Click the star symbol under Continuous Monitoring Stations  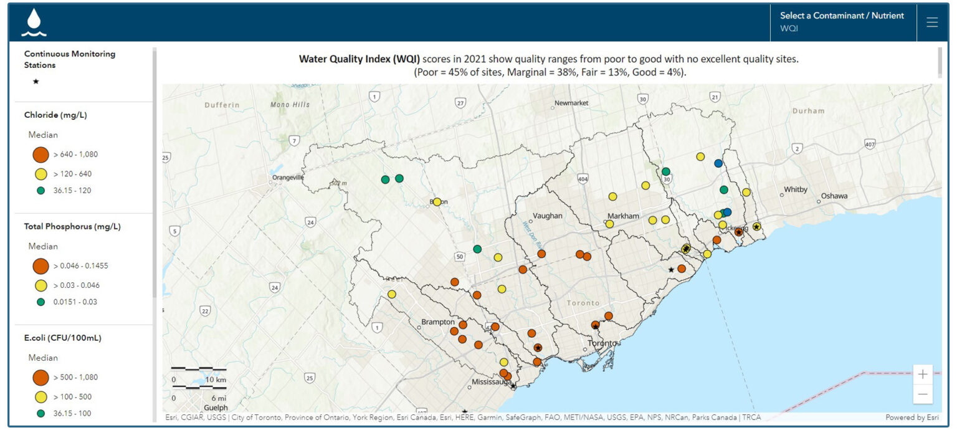[x=36, y=81]
